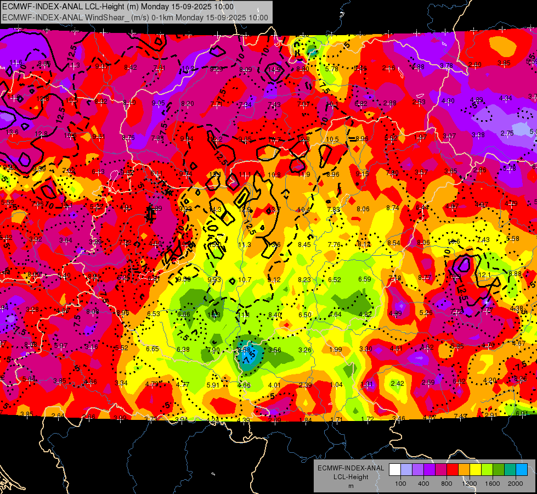Image resolution: width=537 pixels, height=494 pixels.
Task: Click the grid value 8.23
Action: pos(304,280)
